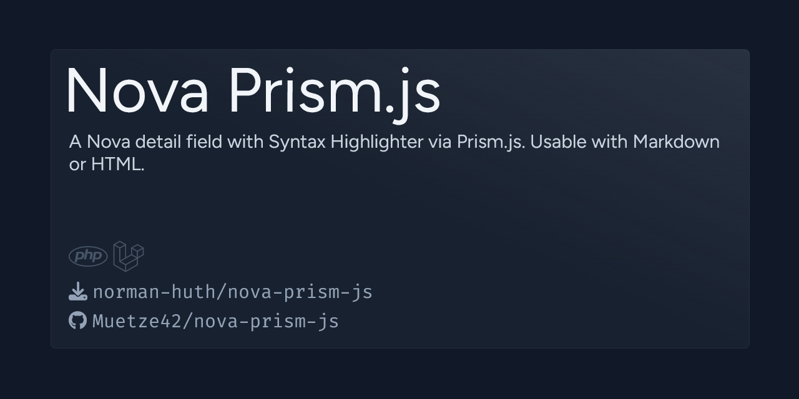Click "nova-prism-js" in the download line

(x=300, y=292)
